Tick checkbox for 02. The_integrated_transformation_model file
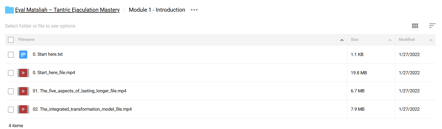Image resolution: width=442 pixels, height=129 pixels. pyautogui.click(x=11, y=110)
